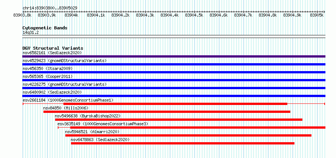Select the blue bar under nsv6480902

174,96
